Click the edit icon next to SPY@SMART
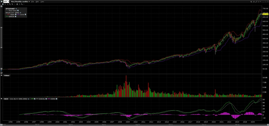This screenshot has width=269, height=126. pos(16,9)
